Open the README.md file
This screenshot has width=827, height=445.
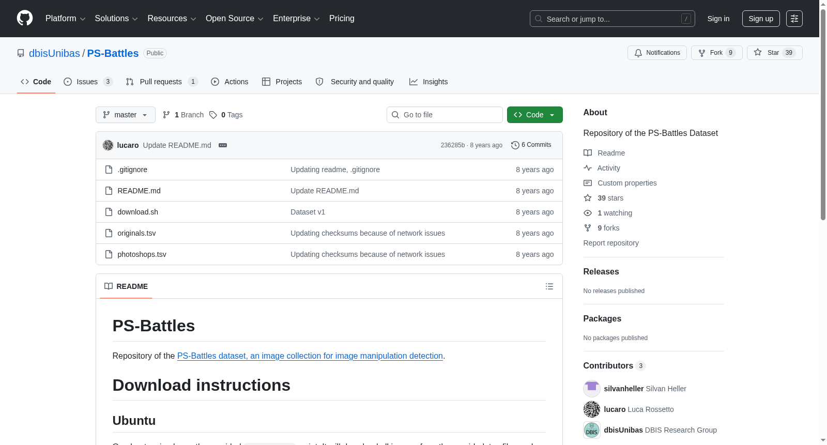coord(139,191)
